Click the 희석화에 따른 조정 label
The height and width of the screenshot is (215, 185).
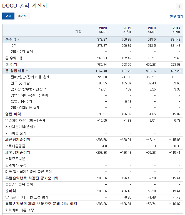coord(20,210)
